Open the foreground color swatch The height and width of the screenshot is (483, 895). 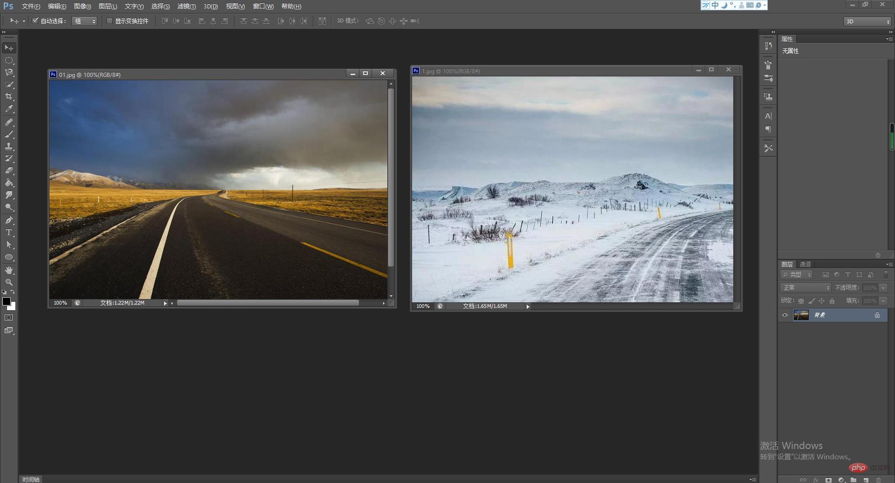tap(7, 301)
